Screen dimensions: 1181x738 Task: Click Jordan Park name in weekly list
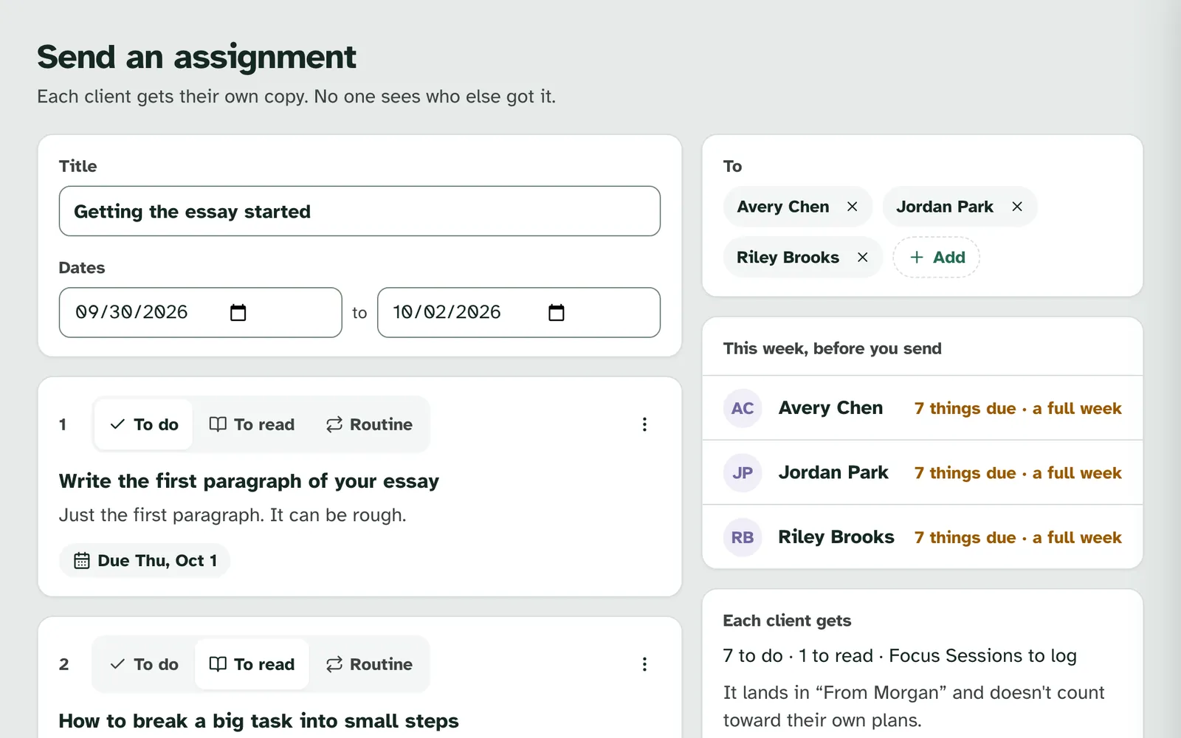[833, 473]
